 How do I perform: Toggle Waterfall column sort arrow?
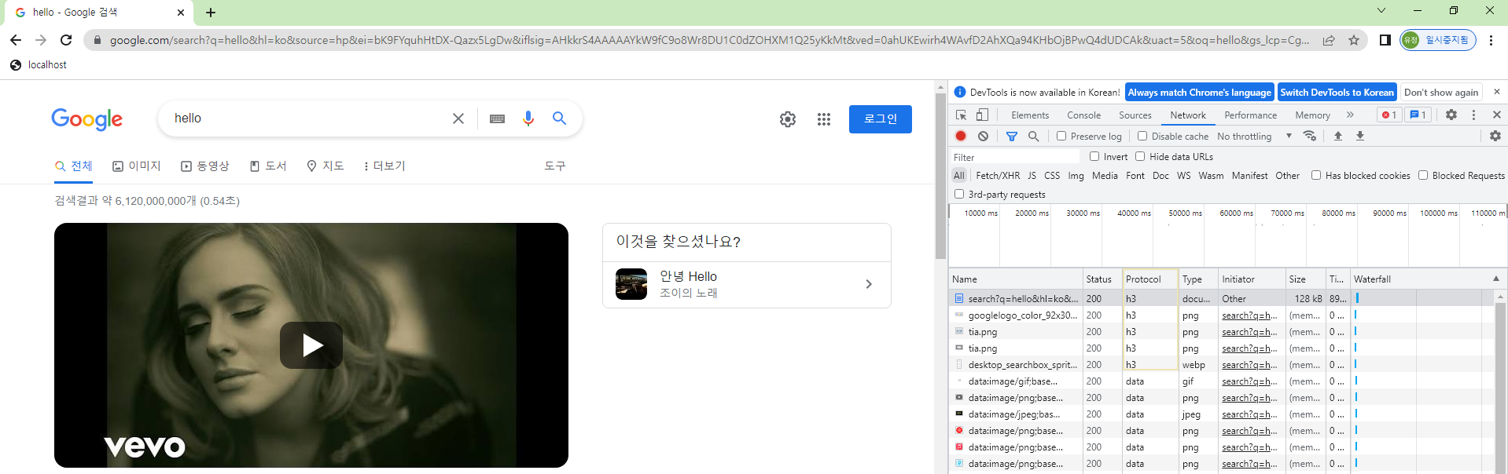click(x=1496, y=279)
